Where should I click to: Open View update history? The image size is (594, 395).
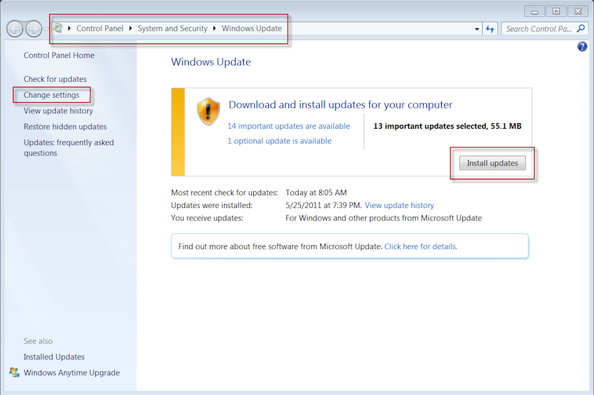click(58, 110)
